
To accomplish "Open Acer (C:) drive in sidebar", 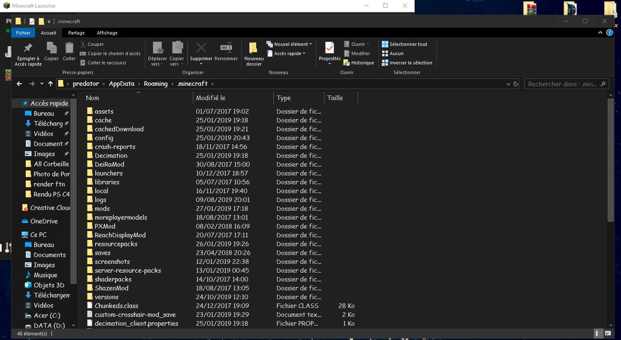I will (43, 316).
